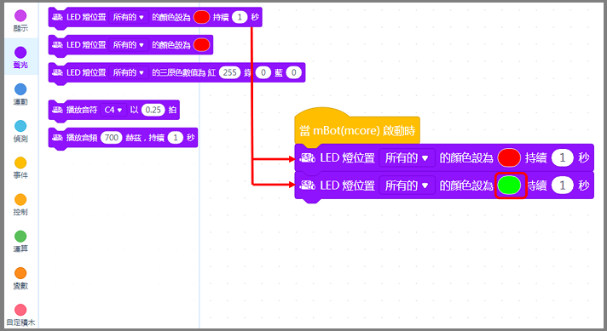Image resolution: width=607 pixels, height=331 pixels.
Task: Select the 聲光 category circle
Action: coord(20,53)
